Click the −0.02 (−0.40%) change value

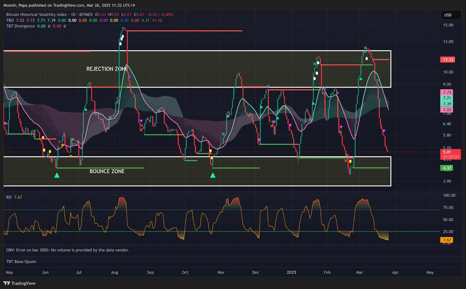[160, 15]
